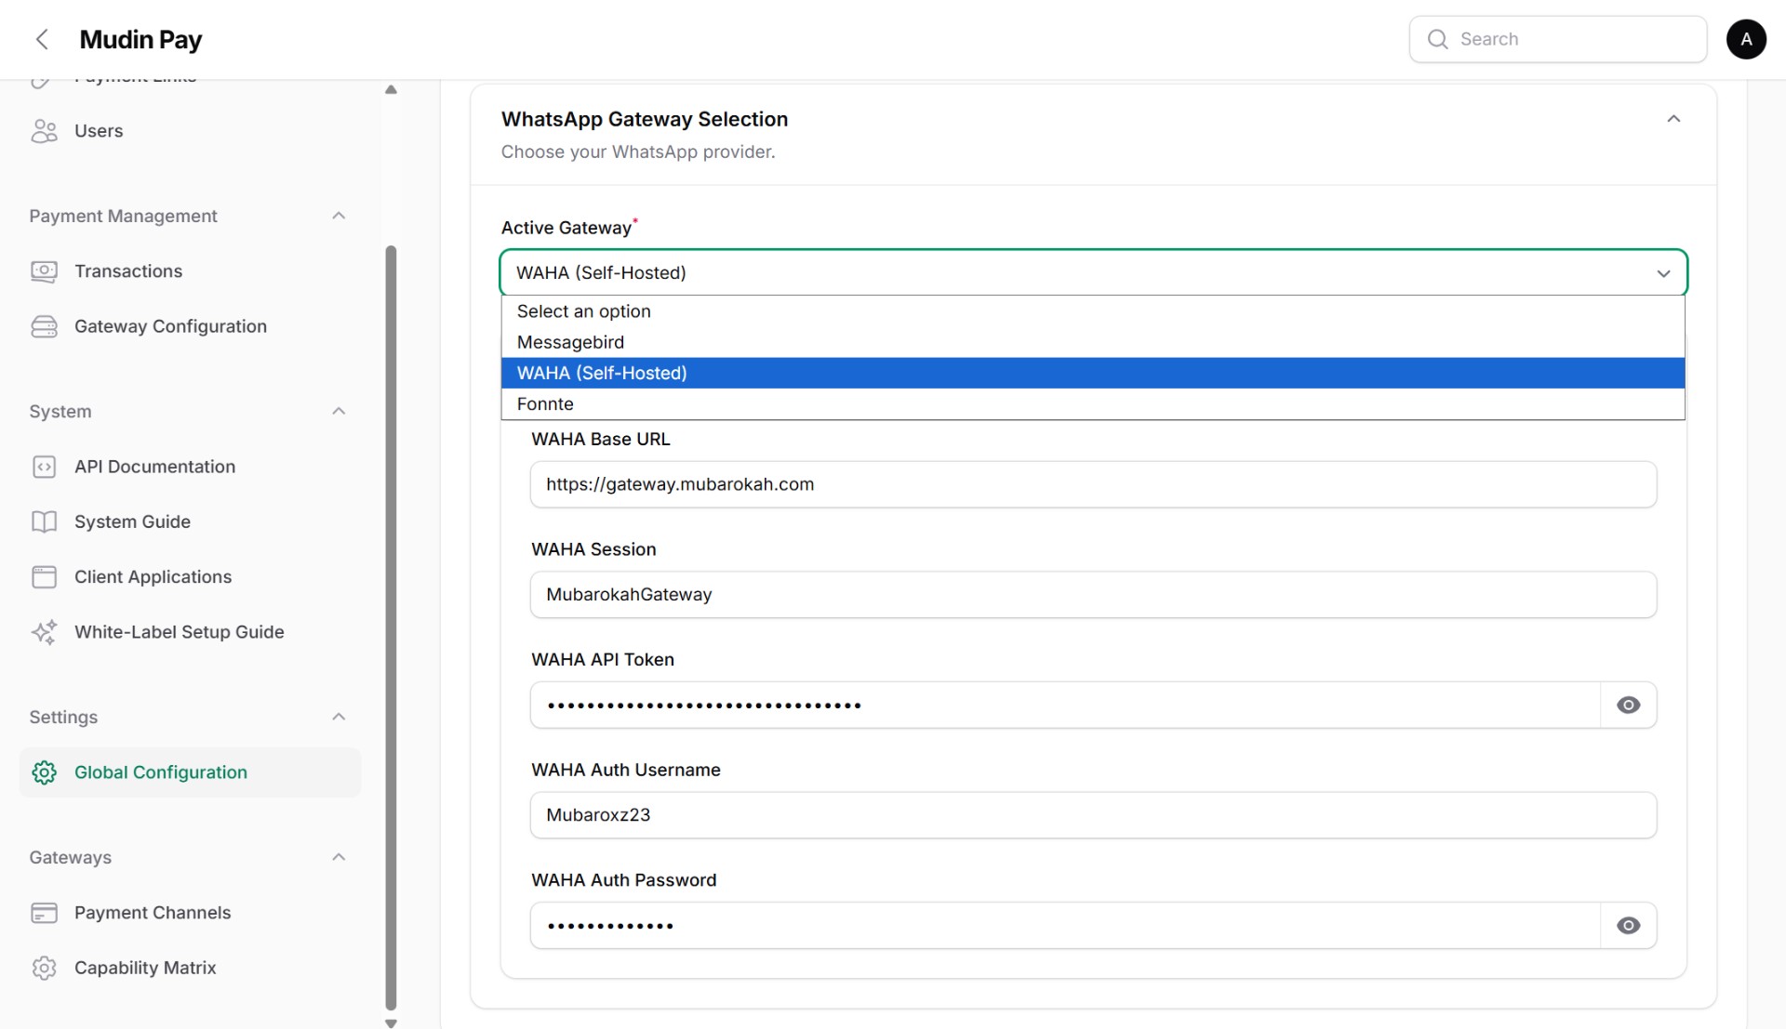The height and width of the screenshot is (1029, 1786).
Task: Click the Client Applications window icon
Action: [x=44, y=577]
